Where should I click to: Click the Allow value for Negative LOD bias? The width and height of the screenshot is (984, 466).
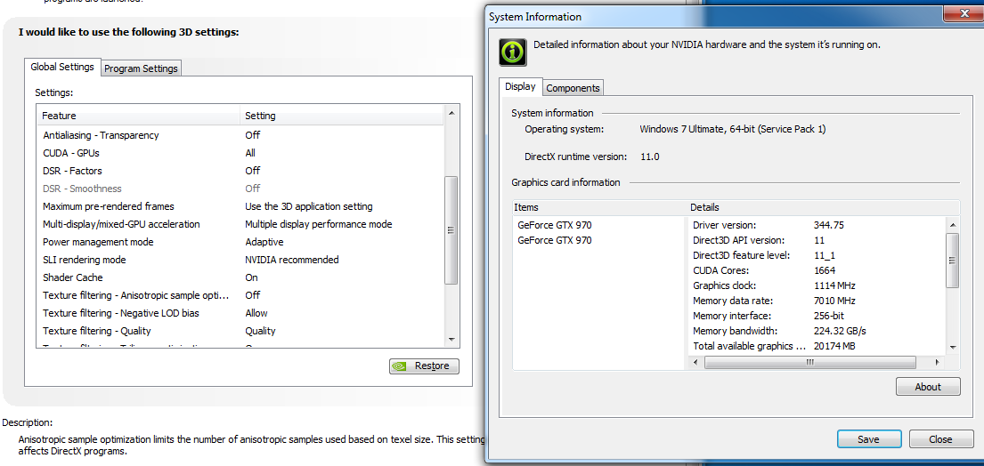[256, 312]
